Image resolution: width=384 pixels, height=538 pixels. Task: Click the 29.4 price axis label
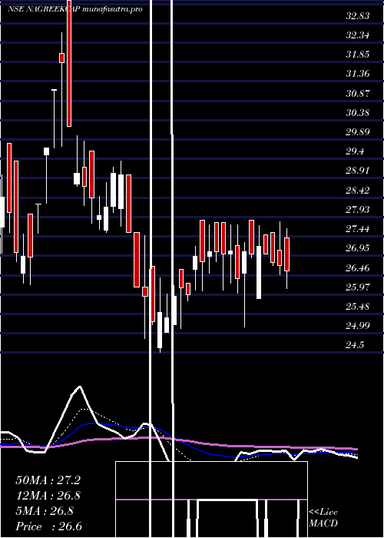coord(355,151)
